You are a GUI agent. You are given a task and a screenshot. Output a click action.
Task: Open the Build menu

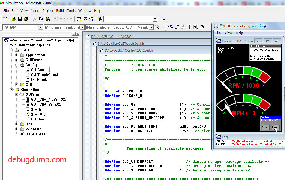[x=60, y=11]
